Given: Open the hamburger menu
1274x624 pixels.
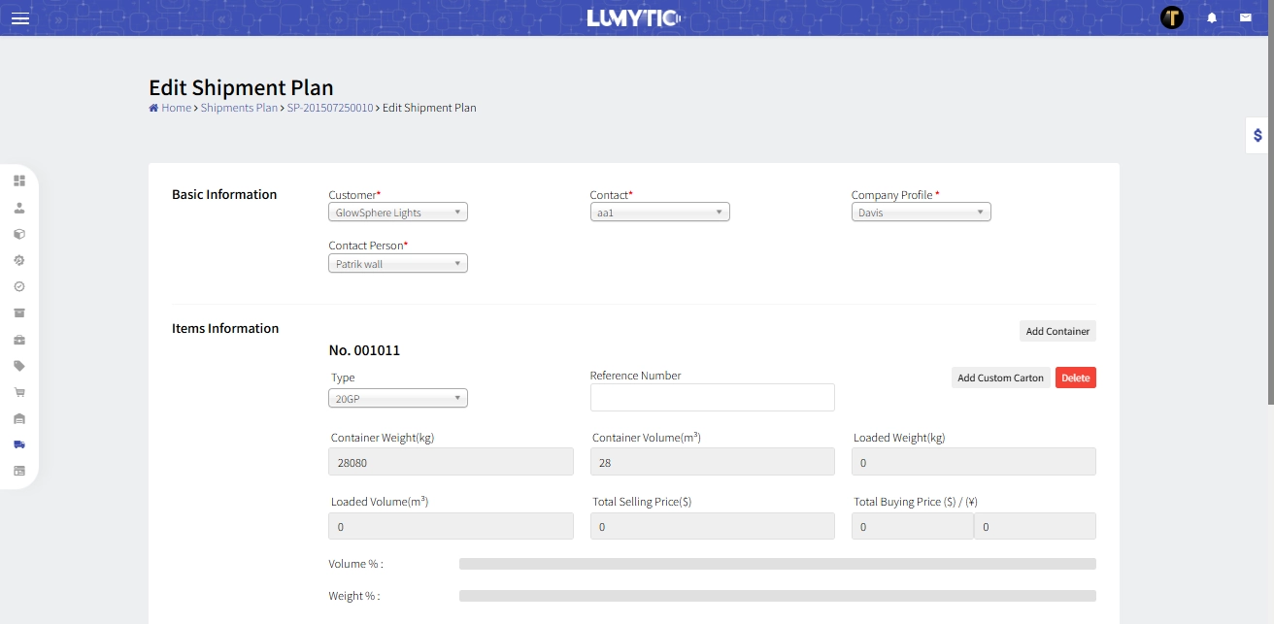Looking at the screenshot, I should click(19, 18).
